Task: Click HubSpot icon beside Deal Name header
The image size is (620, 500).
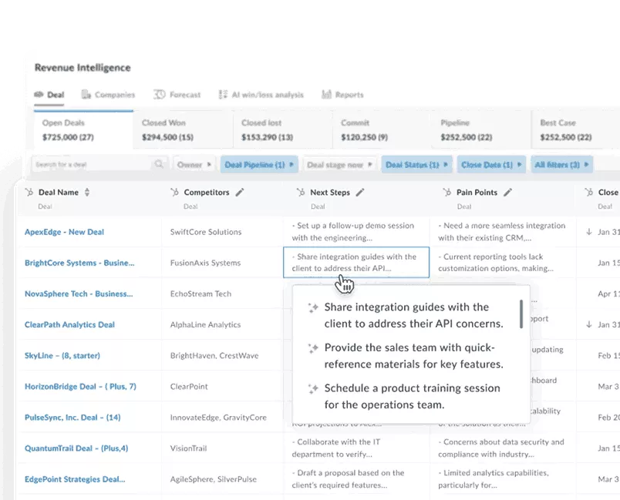Action: pos(29,193)
